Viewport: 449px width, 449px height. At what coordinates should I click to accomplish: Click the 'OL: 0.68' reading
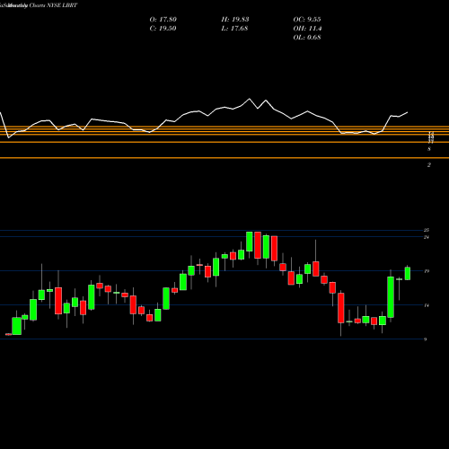pyautogui.click(x=307, y=38)
